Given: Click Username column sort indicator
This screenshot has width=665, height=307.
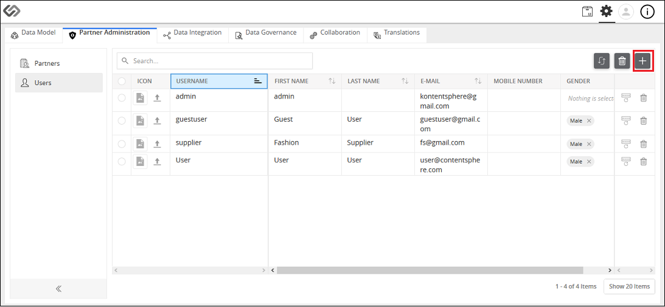Looking at the screenshot, I should tap(257, 81).
